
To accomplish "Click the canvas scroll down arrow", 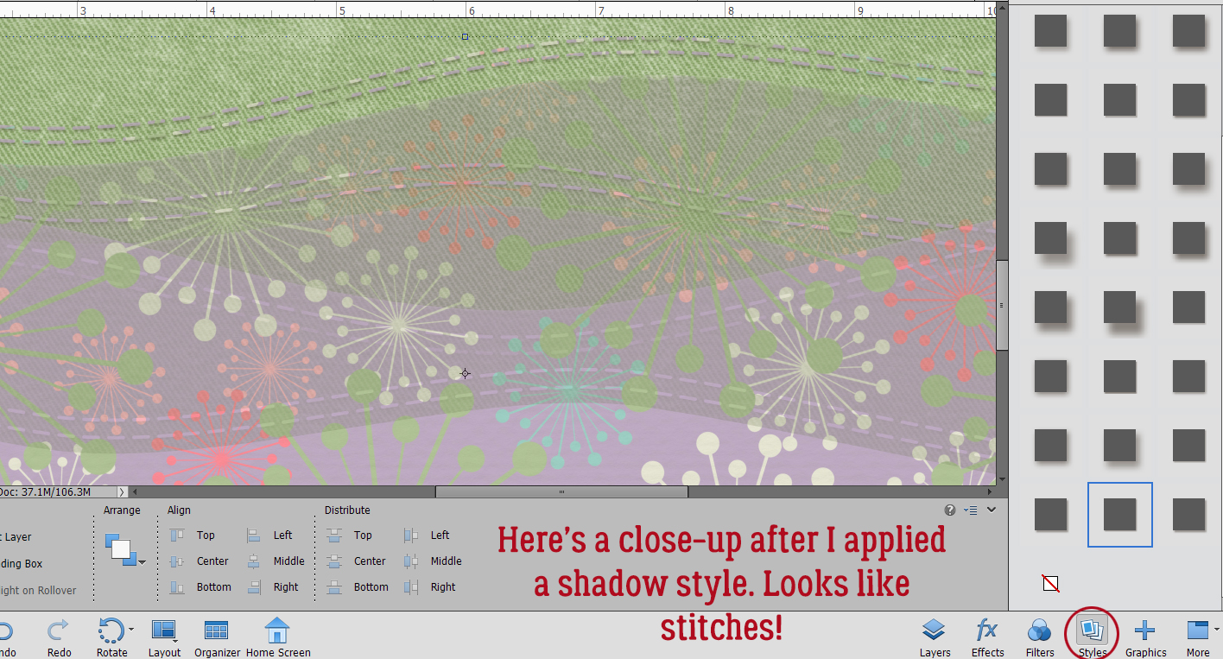I will (1002, 479).
